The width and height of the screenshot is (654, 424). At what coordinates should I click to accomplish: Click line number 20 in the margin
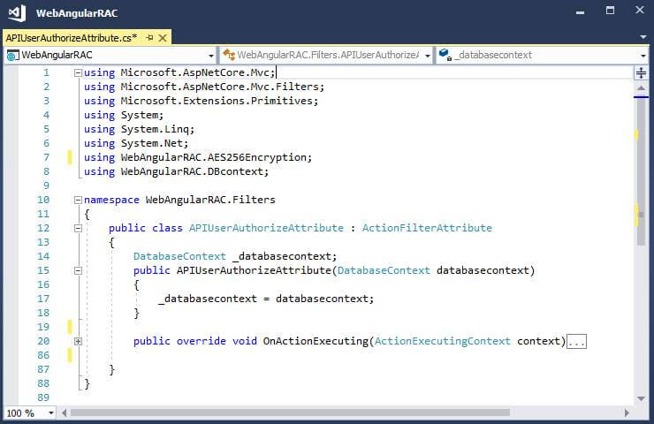pos(43,342)
